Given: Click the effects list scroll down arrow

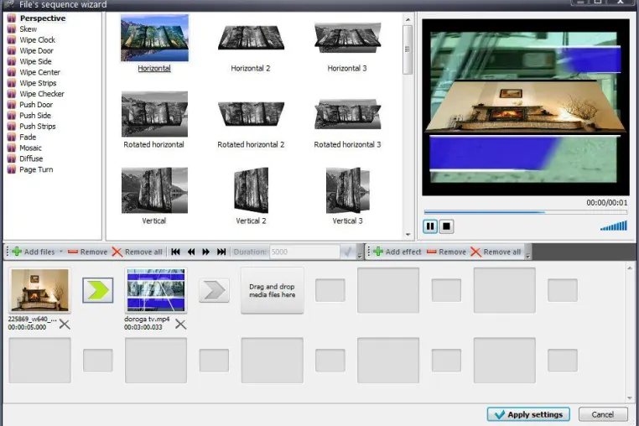Looking at the screenshot, I should 408,235.
